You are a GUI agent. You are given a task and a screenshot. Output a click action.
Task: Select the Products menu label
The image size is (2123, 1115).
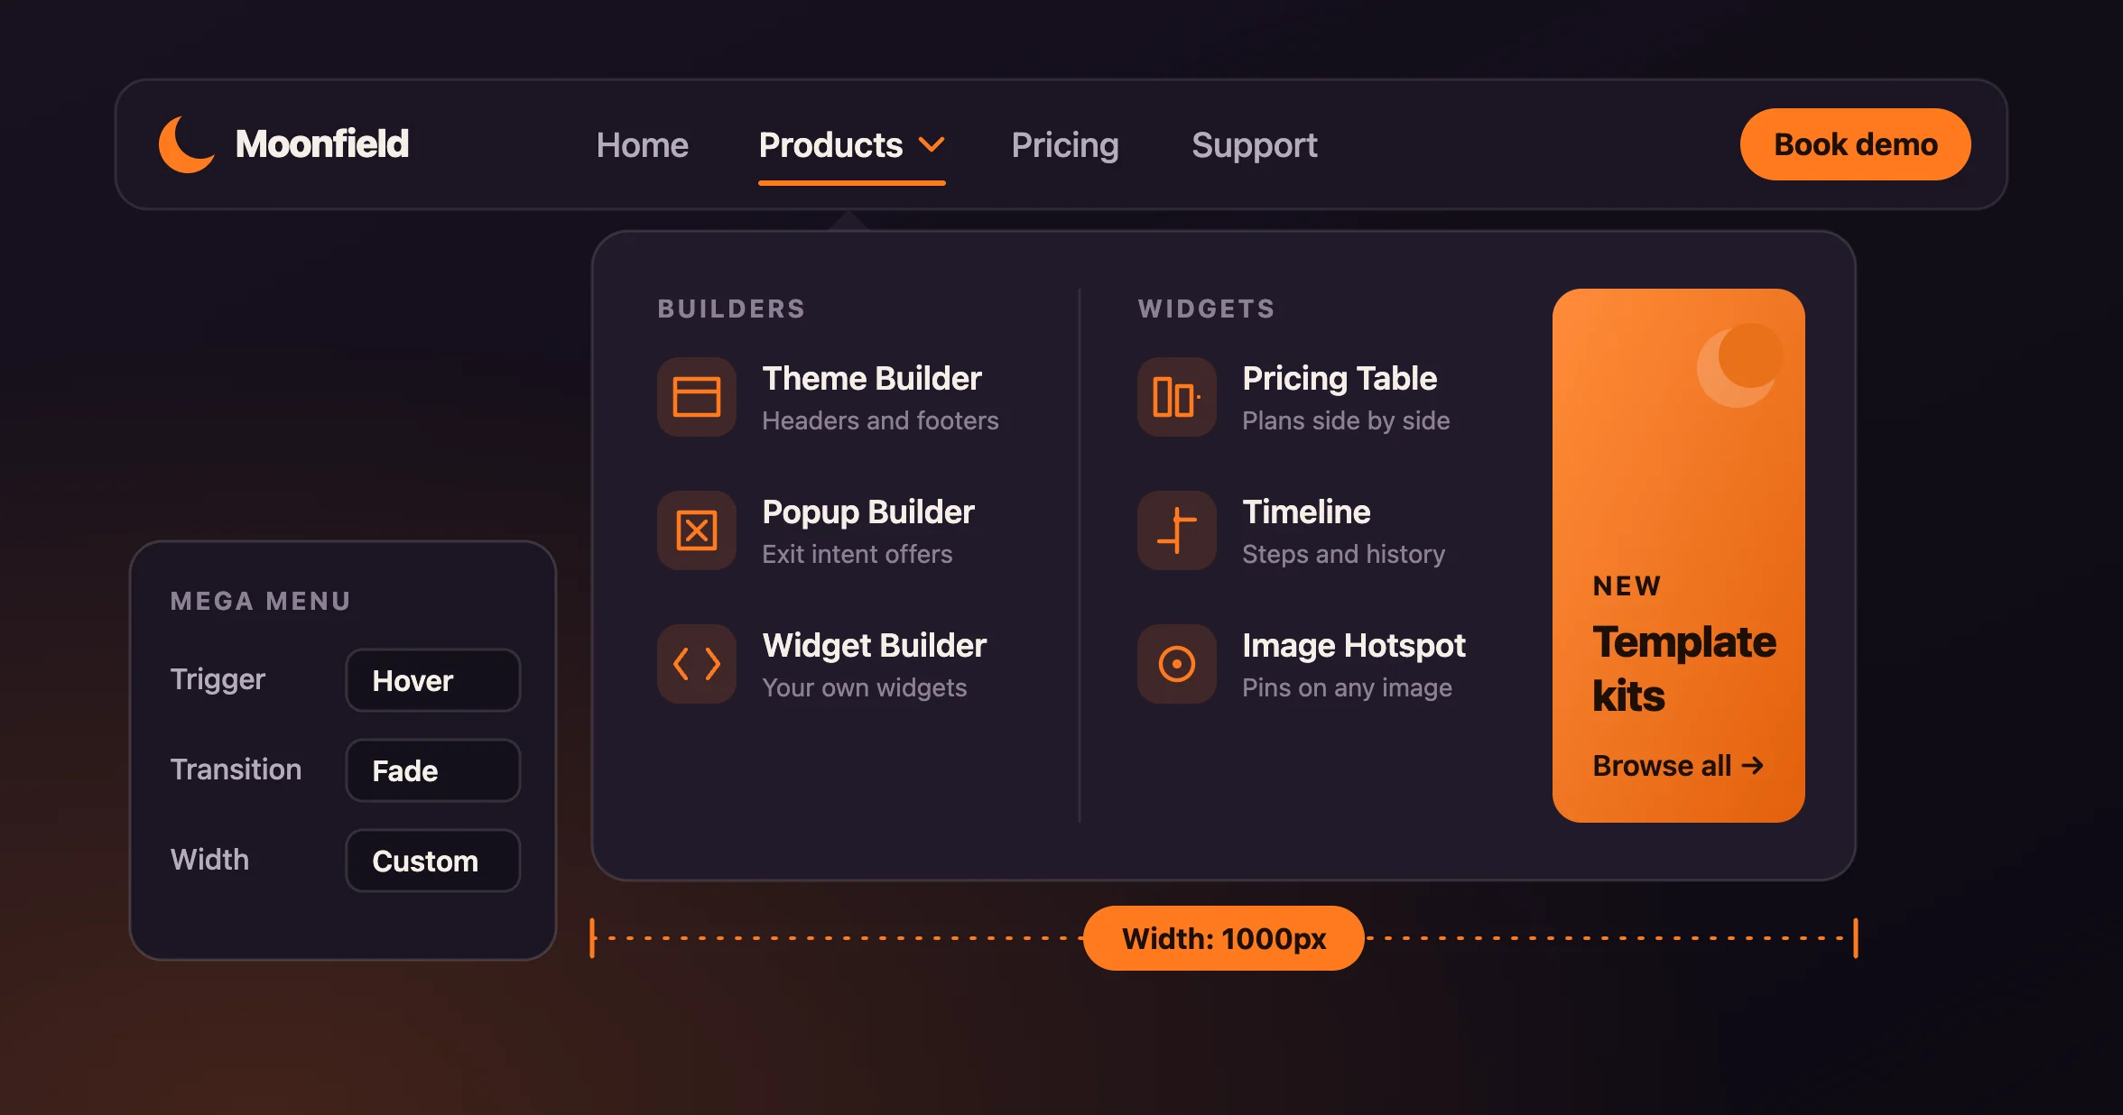830,145
